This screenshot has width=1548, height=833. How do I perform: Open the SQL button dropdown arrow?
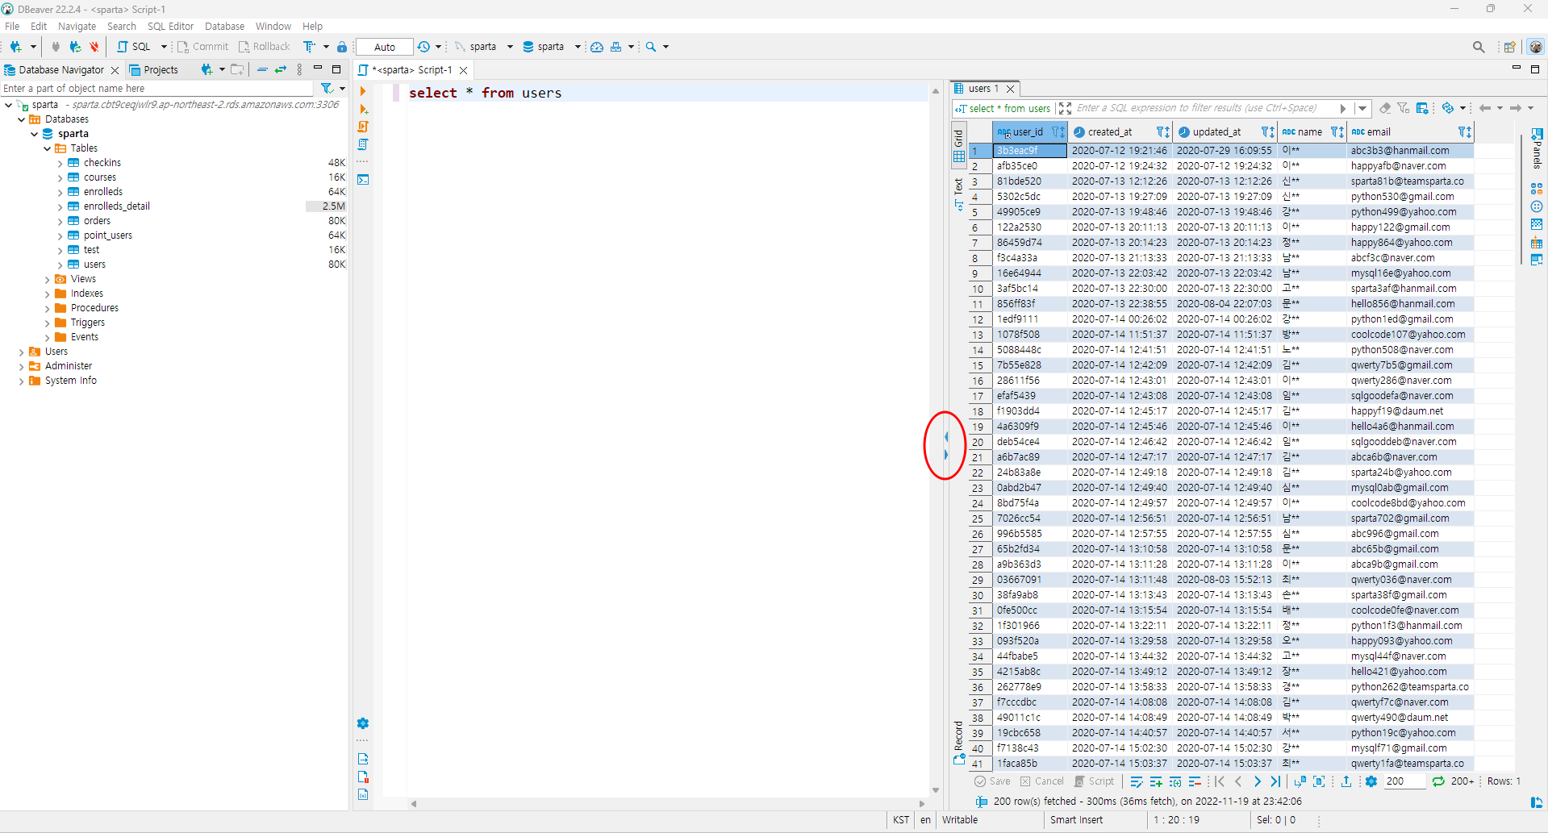(x=164, y=47)
